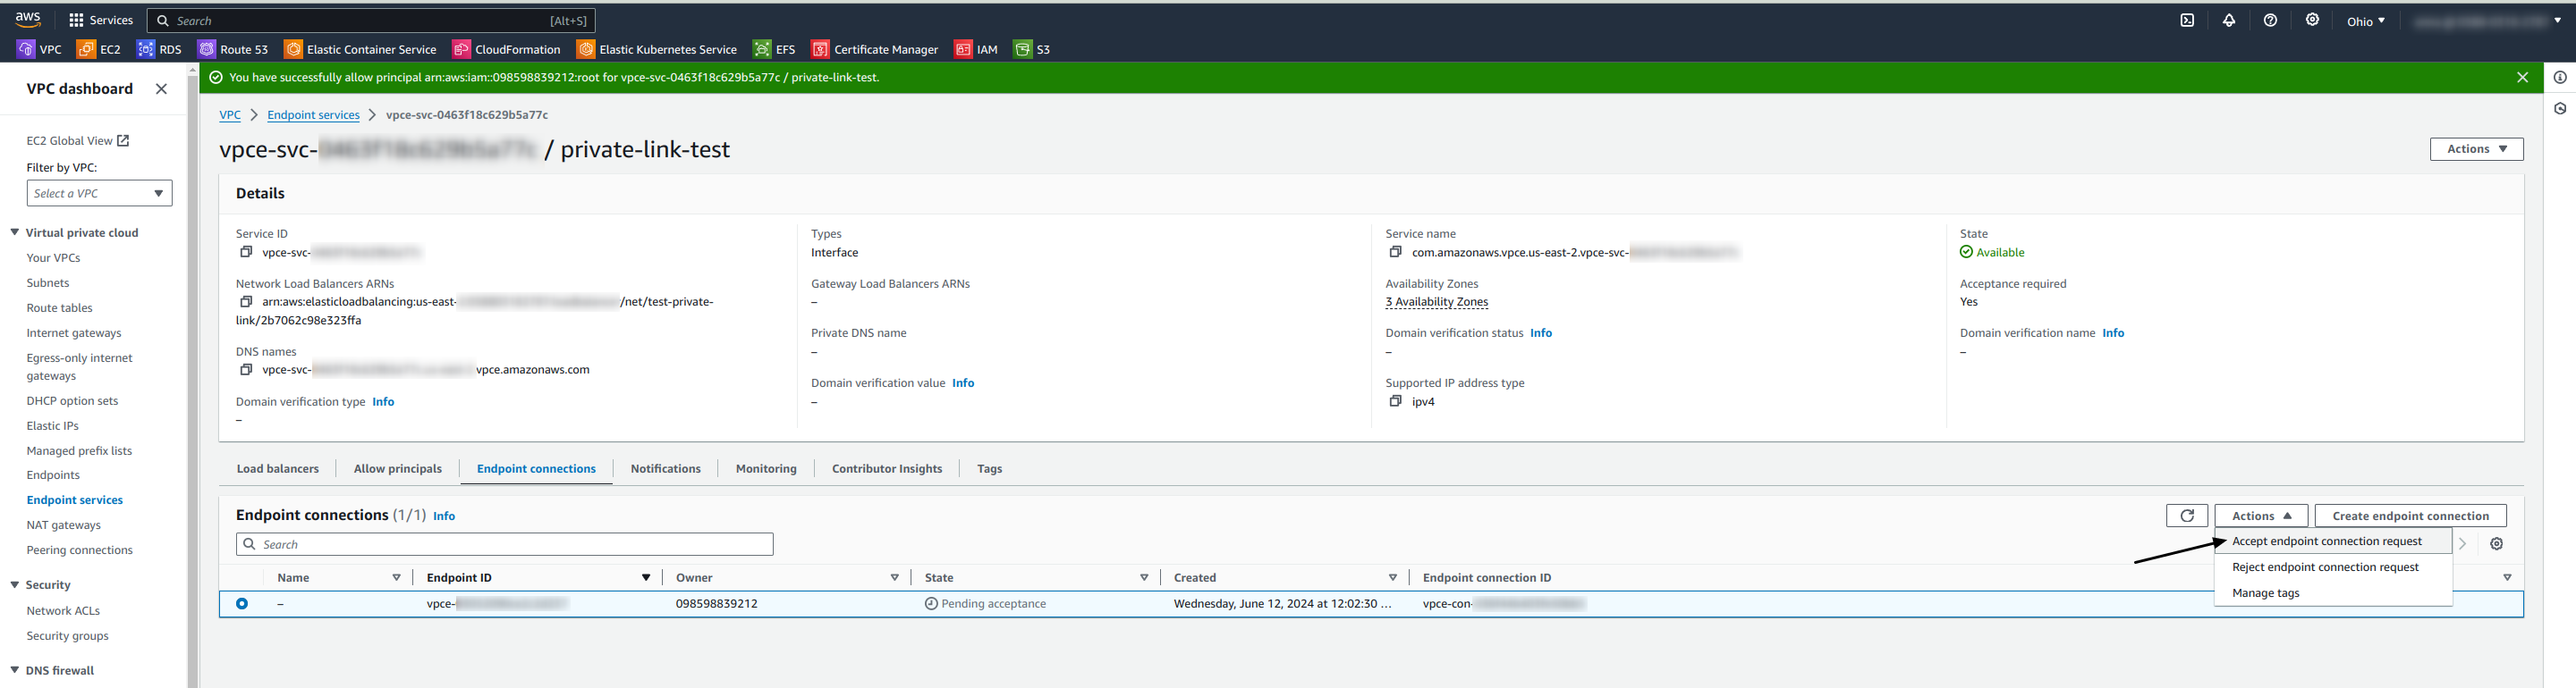Open the Ohio region selector

click(x=2365, y=21)
